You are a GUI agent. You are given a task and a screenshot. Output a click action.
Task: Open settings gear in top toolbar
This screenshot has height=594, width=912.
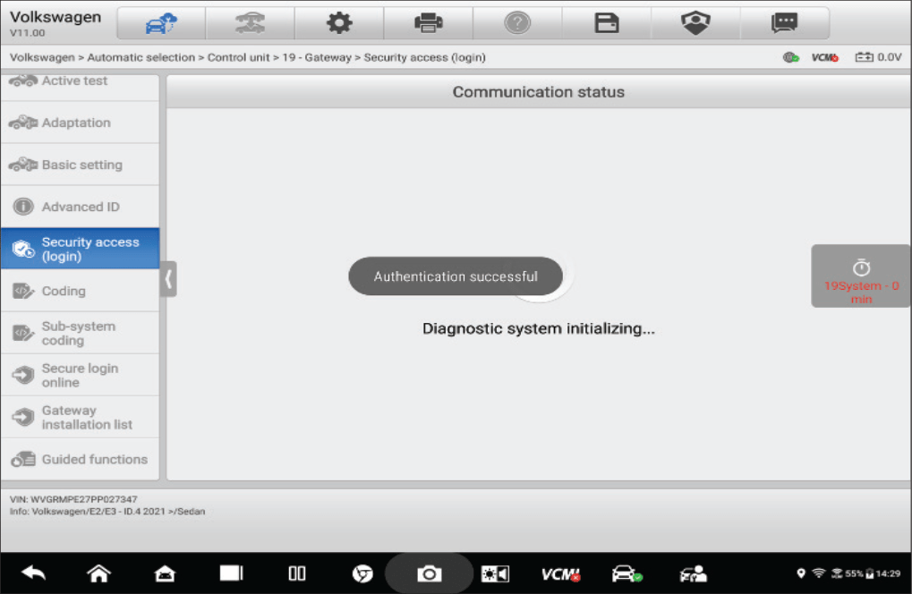(339, 23)
